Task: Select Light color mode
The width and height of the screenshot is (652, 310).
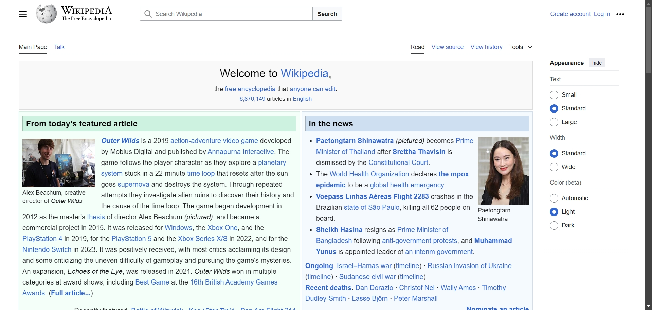Action: click(554, 212)
